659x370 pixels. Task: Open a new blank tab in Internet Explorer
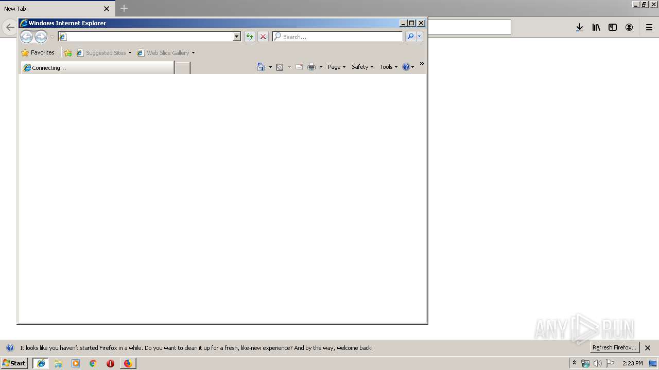pos(183,68)
